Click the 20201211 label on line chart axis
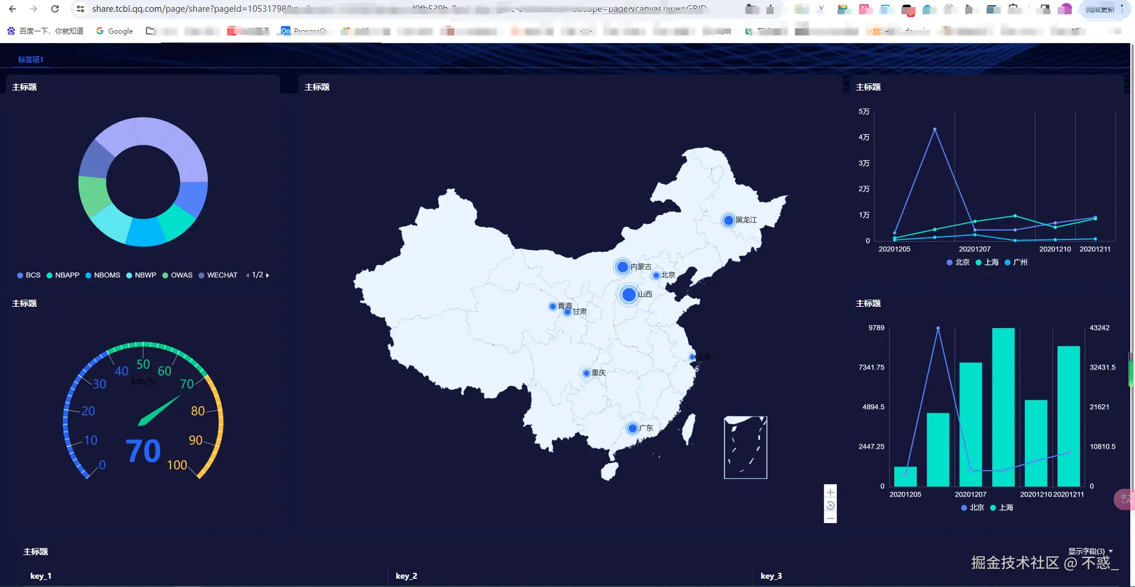Image resolution: width=1135 pixels, height=587 pixels. 1095,249
